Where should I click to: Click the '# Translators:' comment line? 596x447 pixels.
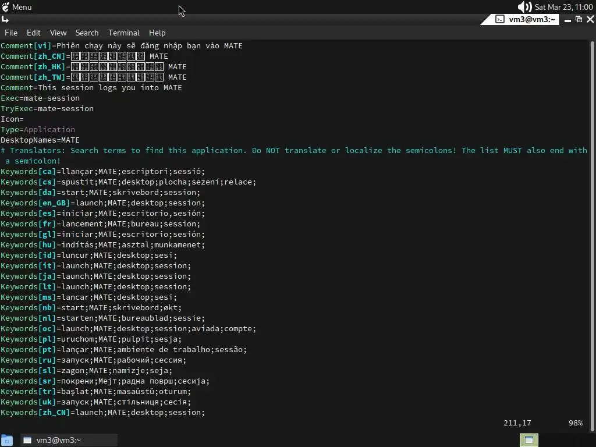point(294,156)
